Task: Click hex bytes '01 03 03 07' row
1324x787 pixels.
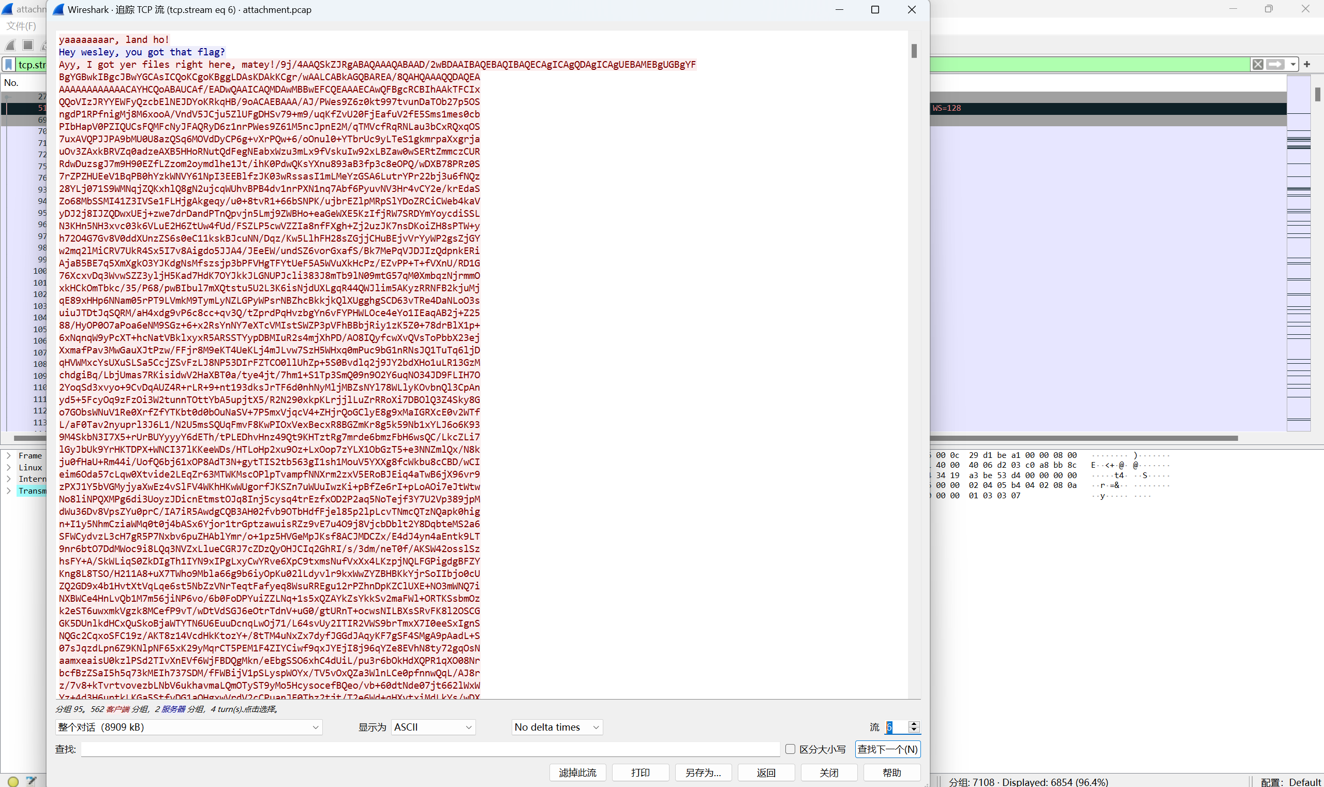Action: click(994, 495)
